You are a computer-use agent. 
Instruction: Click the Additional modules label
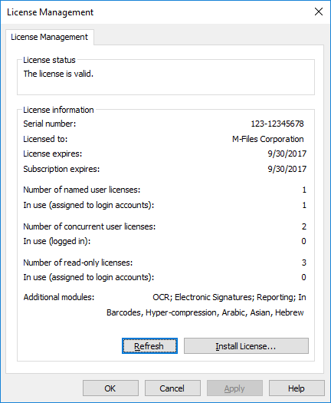tap(59, 297)
